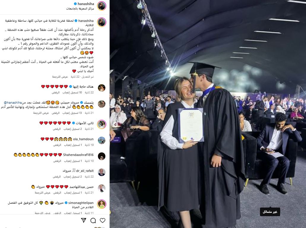The image size is (306, 228).
Task: Like the post with heart icon
Action: click(x=102, y=220)
